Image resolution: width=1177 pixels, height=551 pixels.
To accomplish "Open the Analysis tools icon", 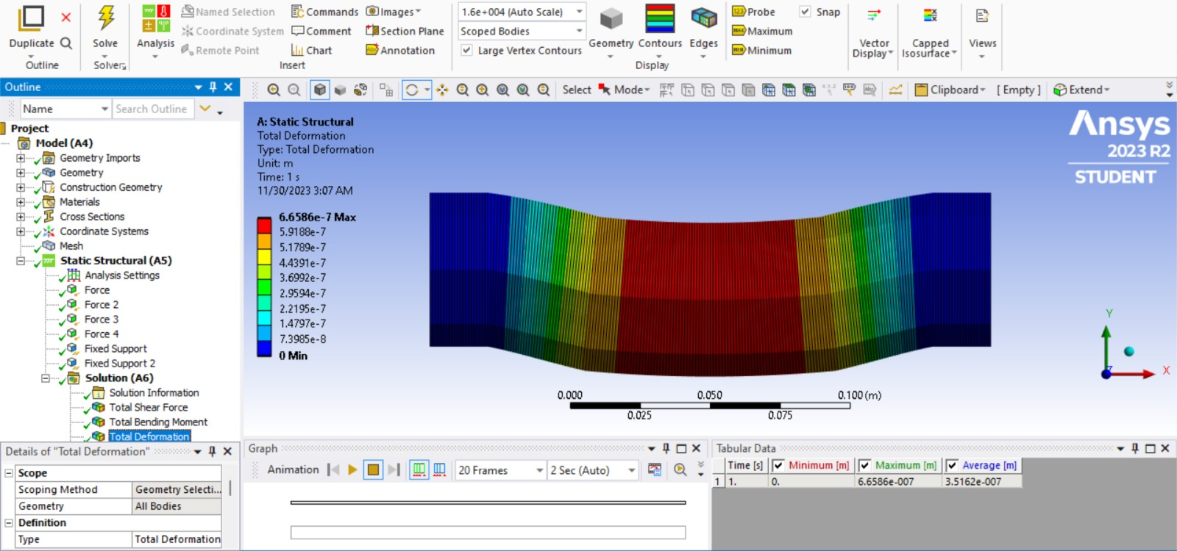I will pyautogui.click(x=155, y=18).
